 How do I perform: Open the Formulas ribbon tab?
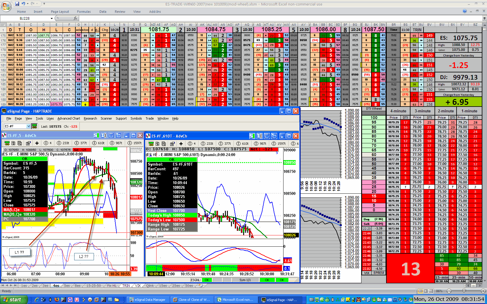coord(84,12)
